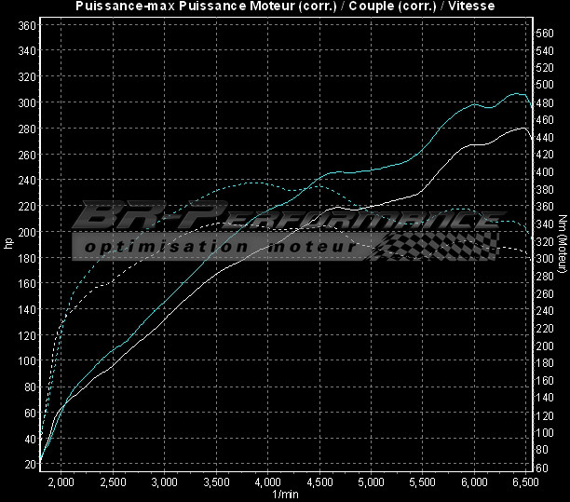
Task: Click the 6,500 rpm tick label
Action: [x=525, y=482]
